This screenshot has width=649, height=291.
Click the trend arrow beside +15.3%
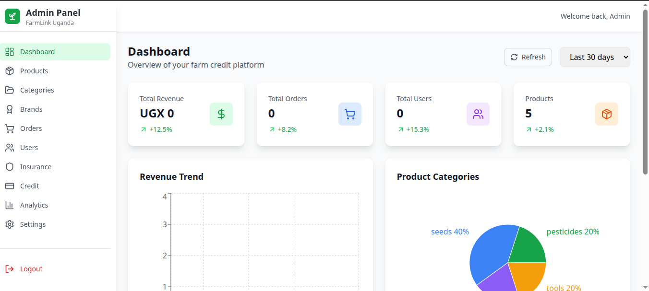pyautogui.click(x=400, y=129)
